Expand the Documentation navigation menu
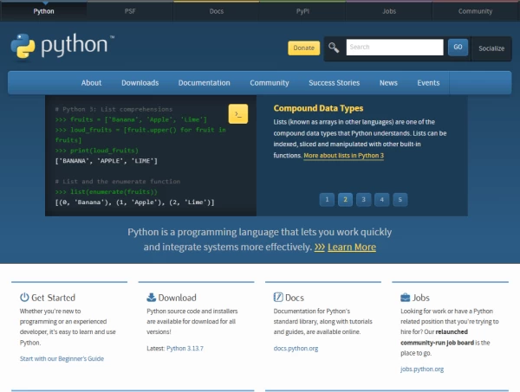Image resolution: width=520 pixels, height=392 pixels. (204, 83)
